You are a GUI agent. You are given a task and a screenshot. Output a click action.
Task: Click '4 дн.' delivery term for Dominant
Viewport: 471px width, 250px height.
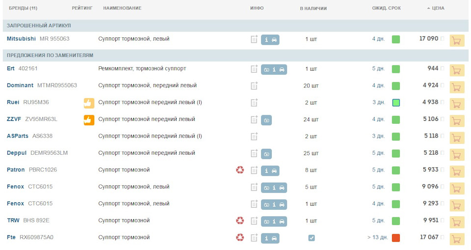[x=378, y=85]
